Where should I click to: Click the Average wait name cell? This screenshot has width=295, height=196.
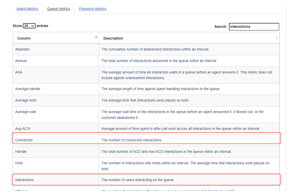[26, 112]
